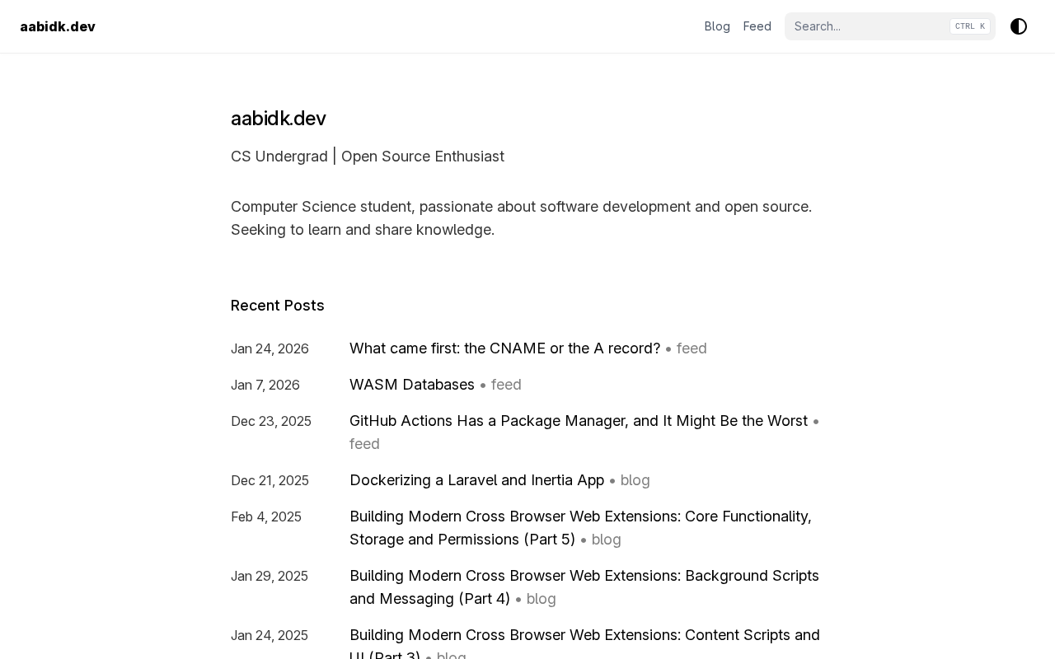The image size is (1055, 659).
Task: Click the feed tag beside CNAME post
Action: [692, 348]
